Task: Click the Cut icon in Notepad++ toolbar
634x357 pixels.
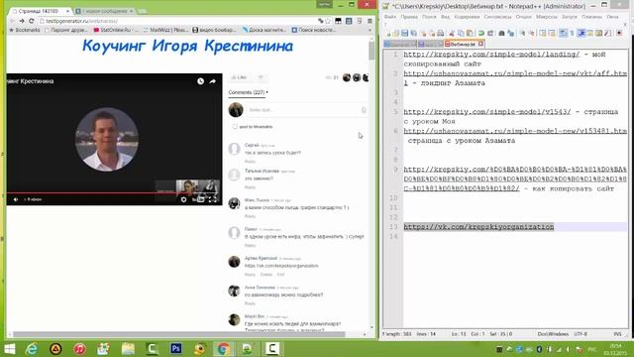Action: pyautogui.click(x=452, y=33)
